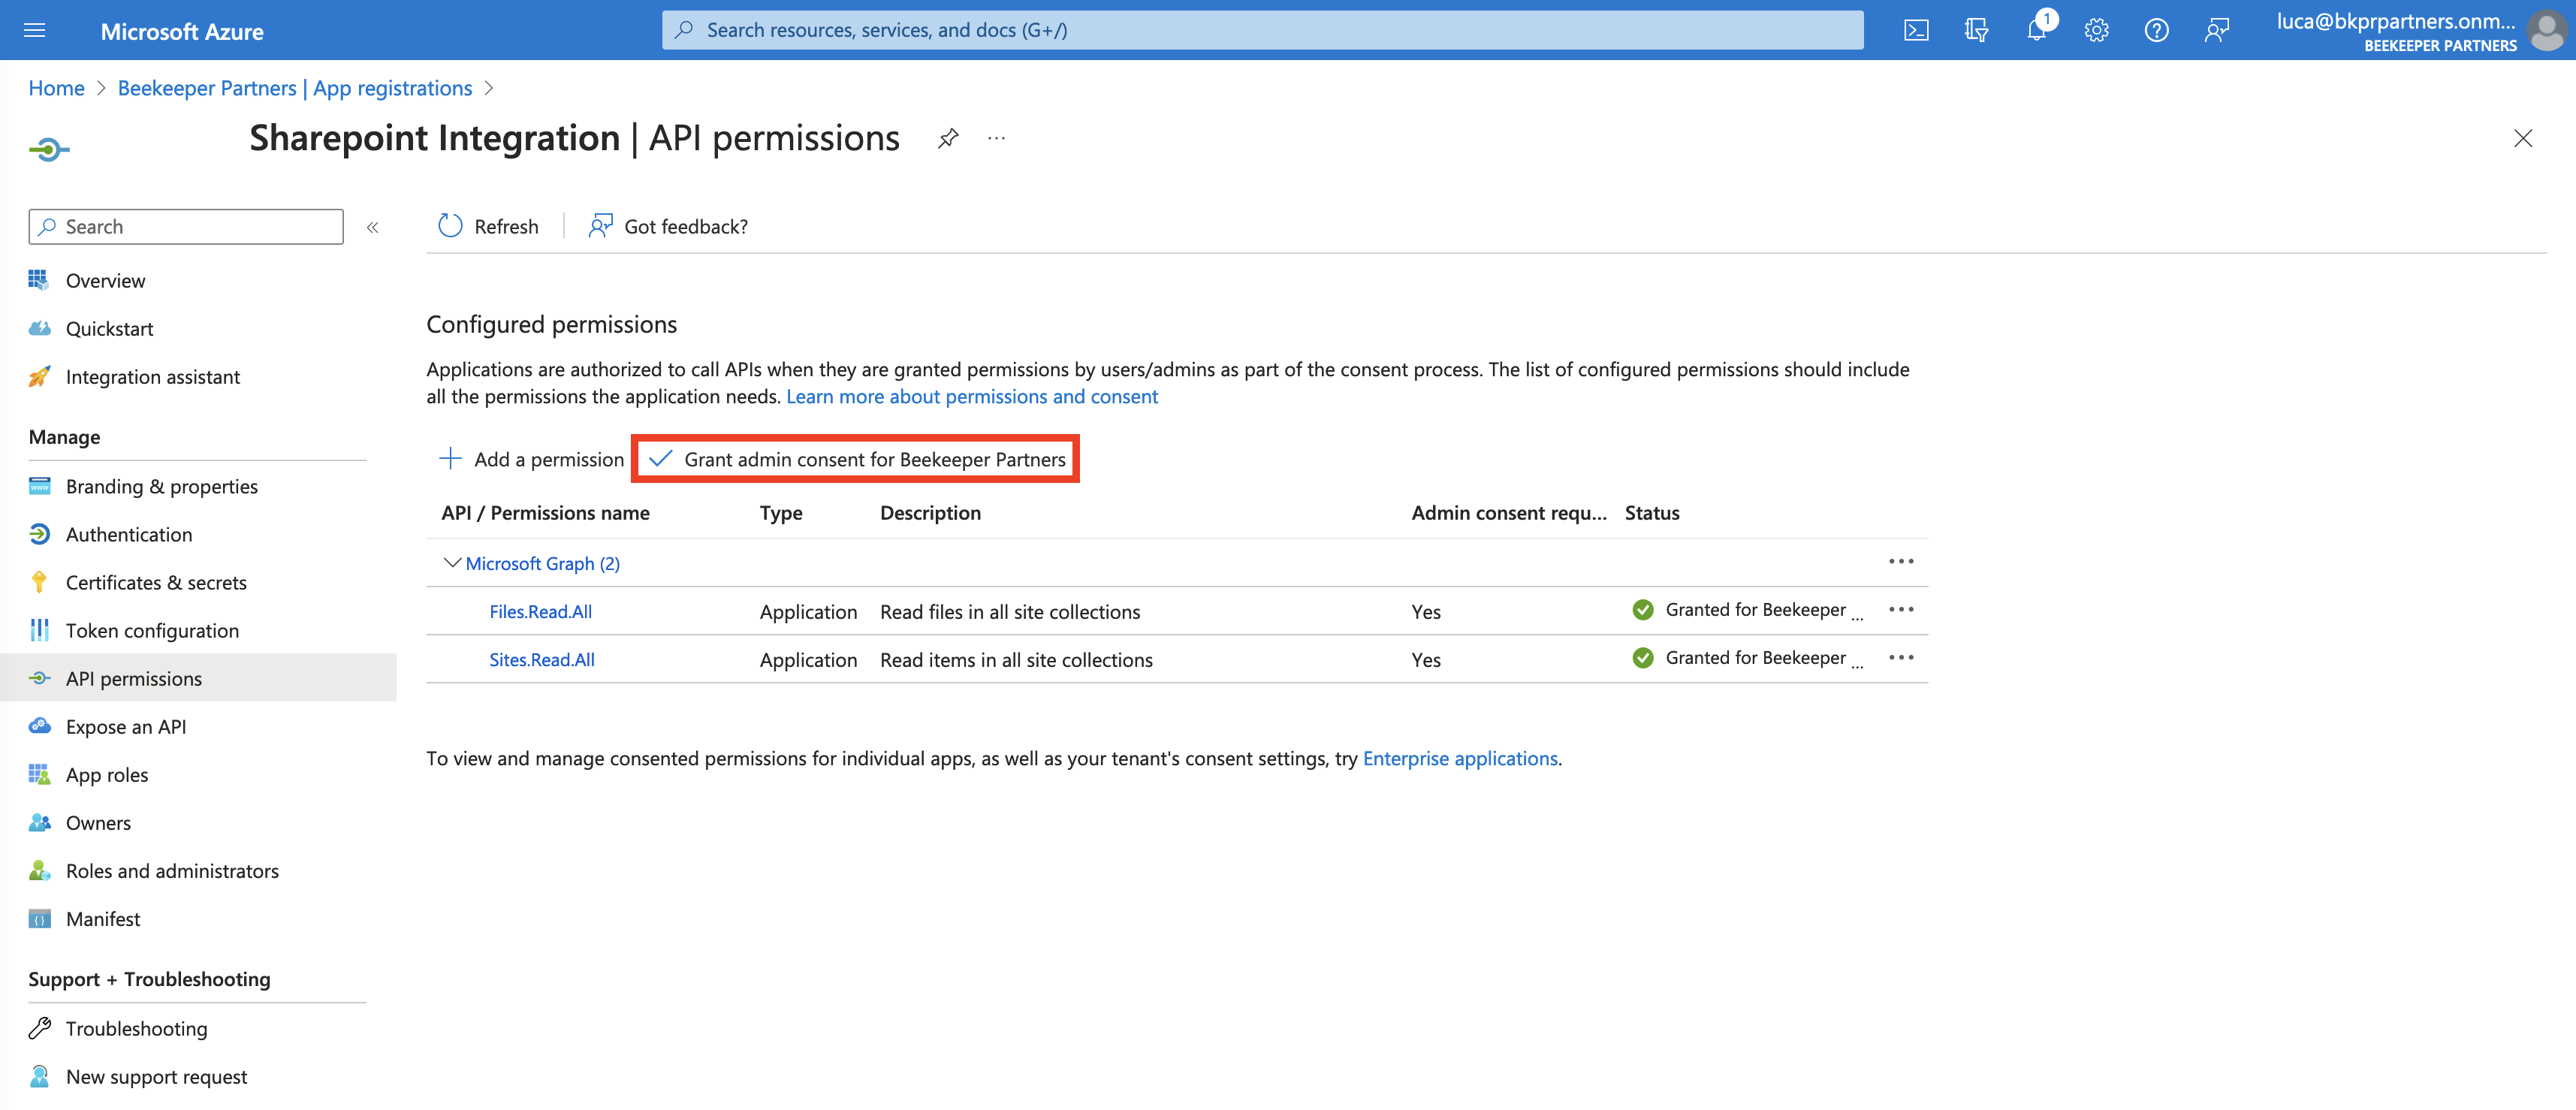
Task: Go to Beekeeper Partners App registrations breadcrumb
Action: pyautogui.click(x=295, y=88)
